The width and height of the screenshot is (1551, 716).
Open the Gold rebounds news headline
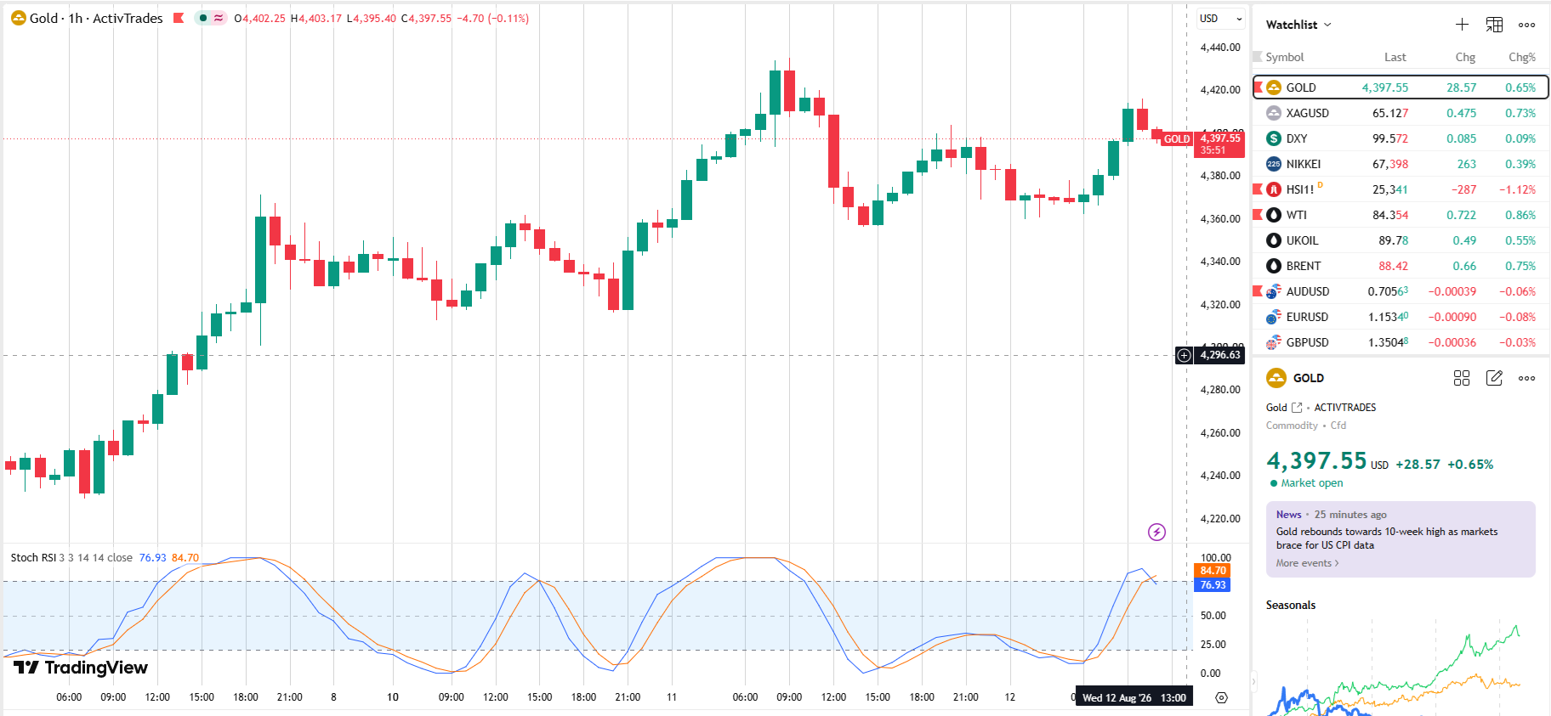pos(1387,538)
